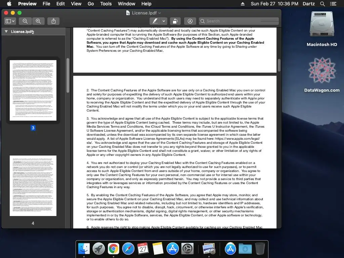The height and width of the screenshot is (258, 344).
Task: Open the View menu
Action: pyautogui.click(x=76, y=4)
